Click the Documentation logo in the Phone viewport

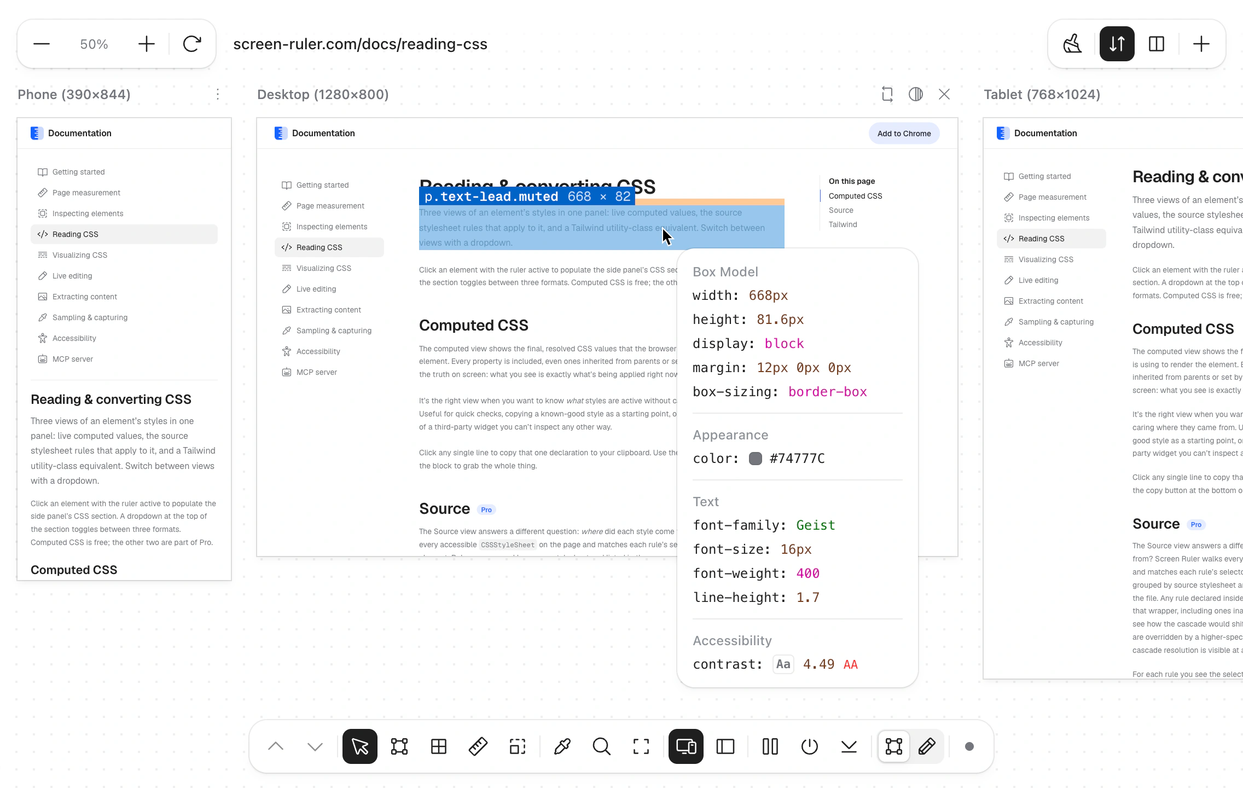point(71,133)
